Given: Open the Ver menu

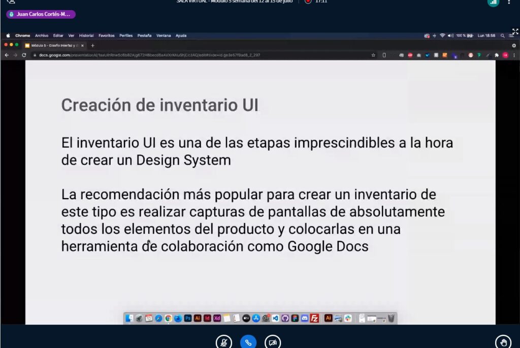Looking at the screenshot, I should pos(71,36).
